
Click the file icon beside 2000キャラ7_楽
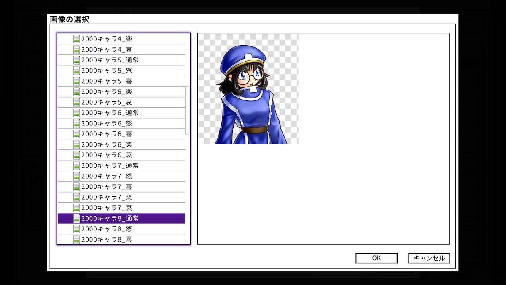coord(76,197)
